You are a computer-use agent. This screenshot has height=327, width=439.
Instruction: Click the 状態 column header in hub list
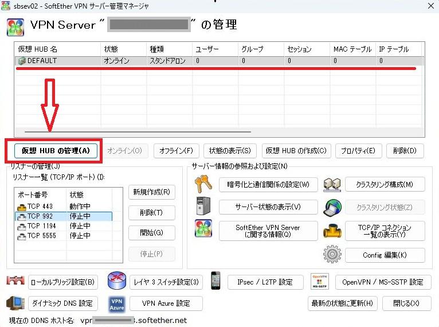(x=123, y=49)
